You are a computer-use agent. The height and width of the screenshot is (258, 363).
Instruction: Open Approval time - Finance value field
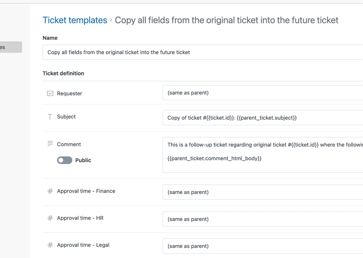pyautogui.click(x=263, y=192)
